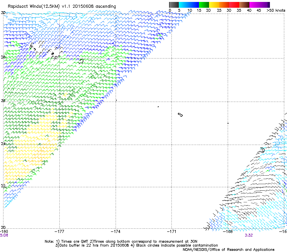Click the '-180' longitude axis label
Viewport: 287px width, 252px height.
pos(4,231)
